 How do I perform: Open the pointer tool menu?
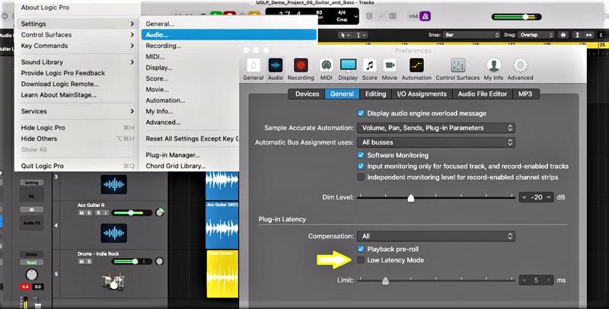tap(345, 35)
